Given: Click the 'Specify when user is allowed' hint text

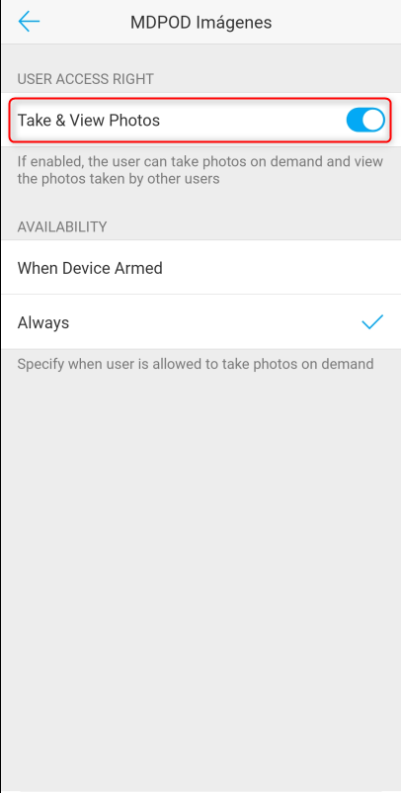Looking at the screenshot, I should point(196,364).
